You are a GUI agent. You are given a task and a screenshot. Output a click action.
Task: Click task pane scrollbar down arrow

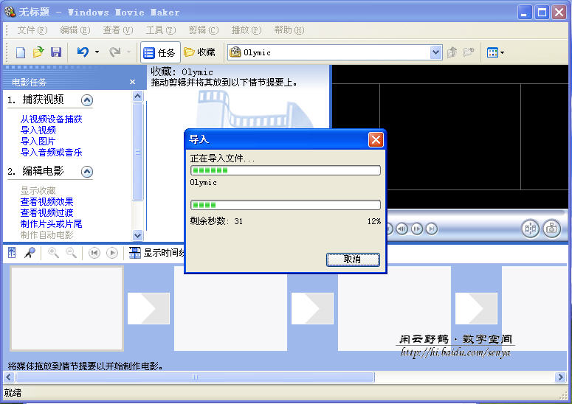point(137,235)
